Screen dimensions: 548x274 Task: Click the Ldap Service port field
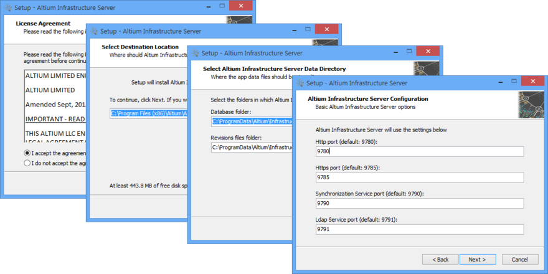(419, 230)
